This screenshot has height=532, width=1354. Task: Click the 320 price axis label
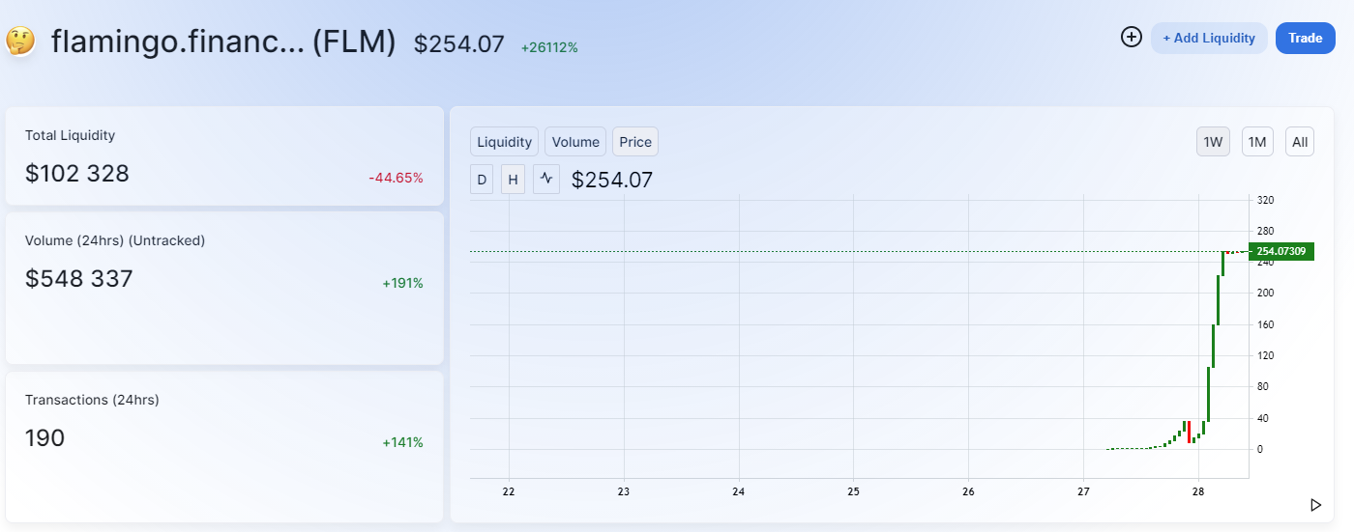tap(1264, 200)
